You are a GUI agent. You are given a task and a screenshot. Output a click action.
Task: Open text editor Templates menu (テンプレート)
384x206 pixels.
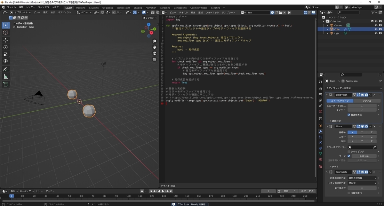pyautogui.click(x=228, y=12)
